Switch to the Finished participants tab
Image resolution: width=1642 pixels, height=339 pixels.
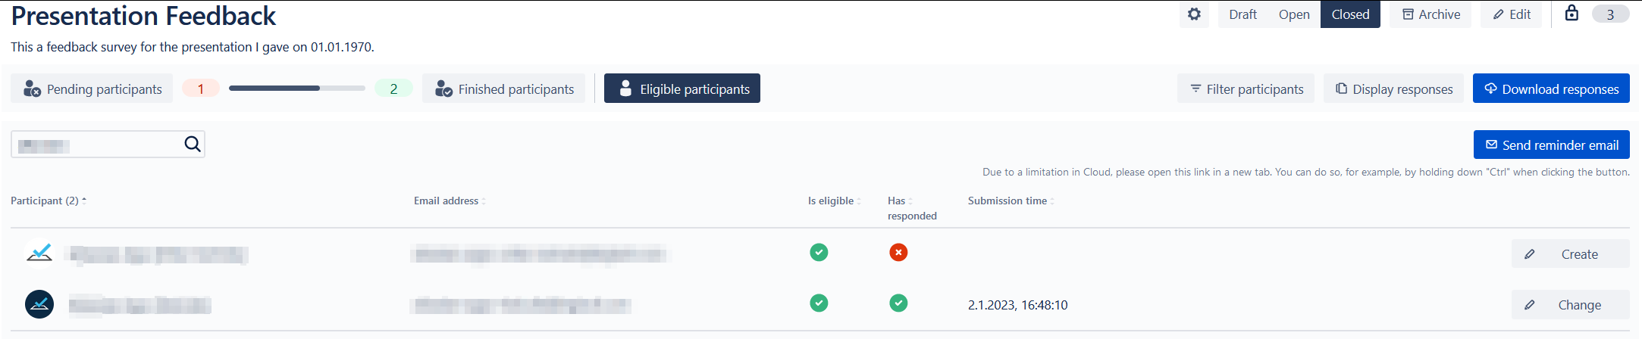pos(504,89)
